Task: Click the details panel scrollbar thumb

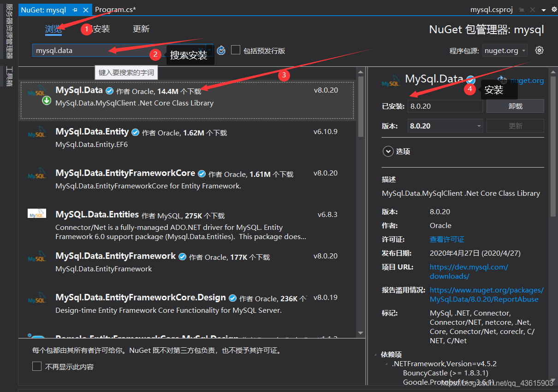Action: click(x=554, y=146)
